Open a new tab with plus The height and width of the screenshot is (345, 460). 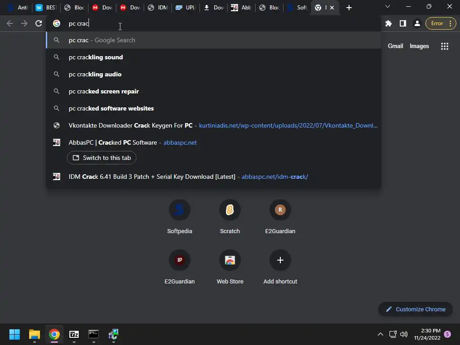[x=349, y=8]
